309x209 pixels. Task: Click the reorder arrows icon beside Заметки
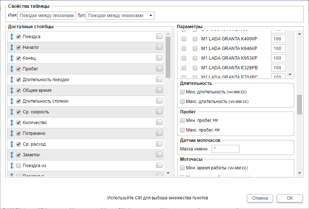point(12,155)
